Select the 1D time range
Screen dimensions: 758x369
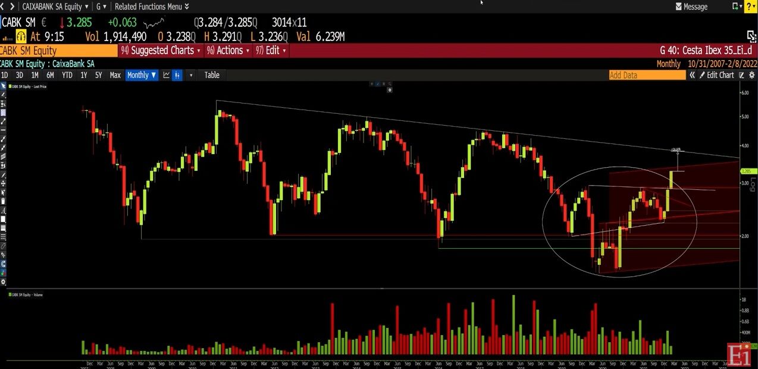click(5, 75)
